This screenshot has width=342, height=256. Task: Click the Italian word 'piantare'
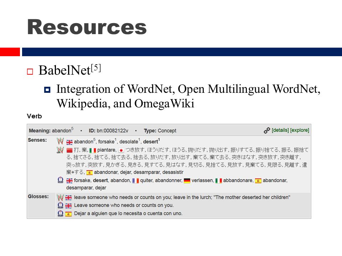[107, 150]
